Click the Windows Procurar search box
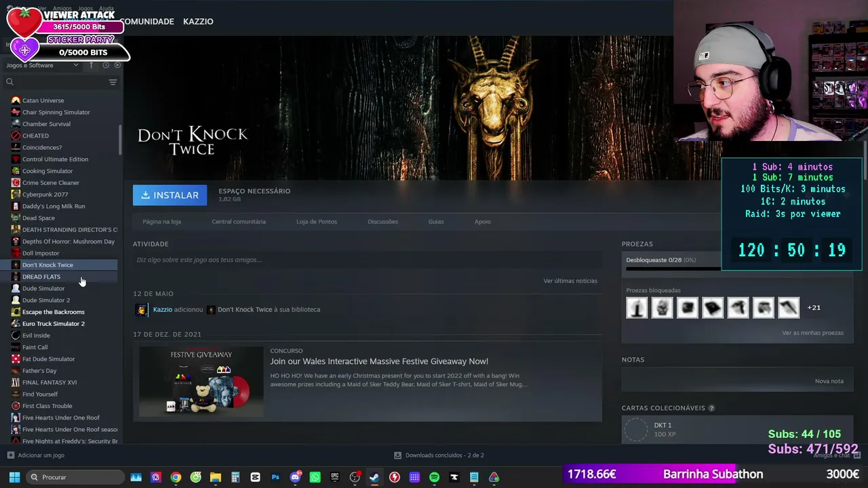868x488 pixels. pyautogui.click(x=75, y=477)
